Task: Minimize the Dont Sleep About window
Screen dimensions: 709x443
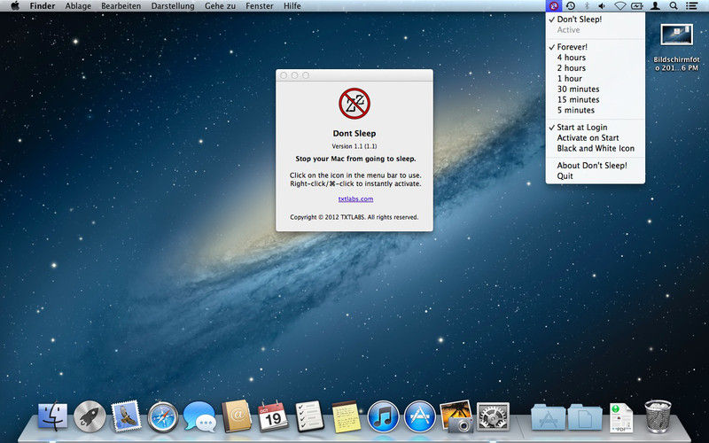Action: tap(294, 75)
